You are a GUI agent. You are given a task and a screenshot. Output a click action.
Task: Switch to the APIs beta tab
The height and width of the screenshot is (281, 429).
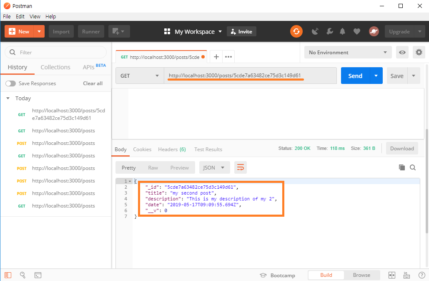click(94, 67)
